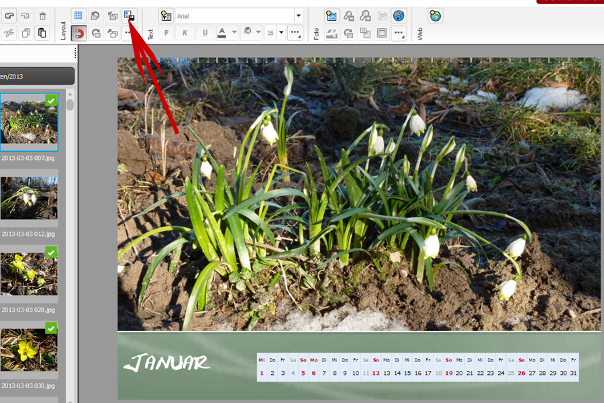
Task: Click calendar day 1
Action: pyautogui.click(x=262, y=373)
